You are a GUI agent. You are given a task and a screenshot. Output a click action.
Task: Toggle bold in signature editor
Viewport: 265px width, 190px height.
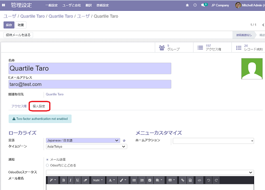tap(63, 180)
